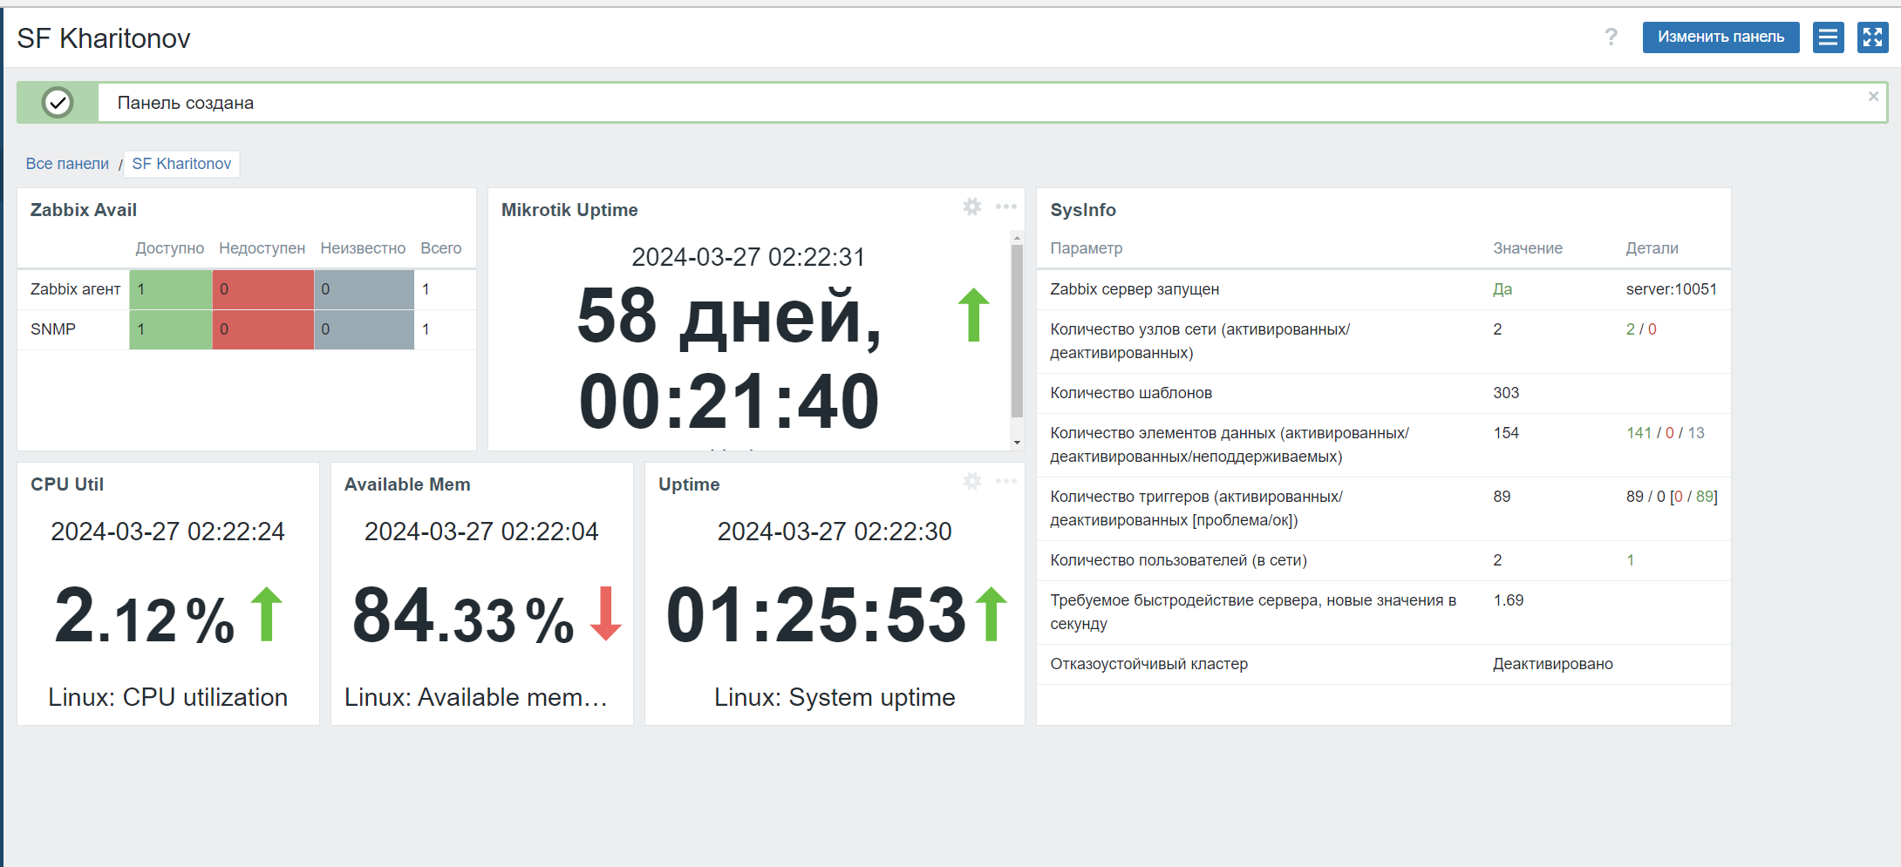This screenshot has width=1901, height=867.
Task: Click the CPU Util green up arrow
Action: (267, 614)
